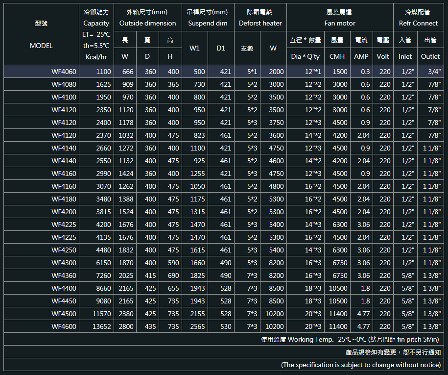Image resolution: width=448 pixels, height=375 pixels.
Task: Click capacity value 1100
Action: coord(103,72)
